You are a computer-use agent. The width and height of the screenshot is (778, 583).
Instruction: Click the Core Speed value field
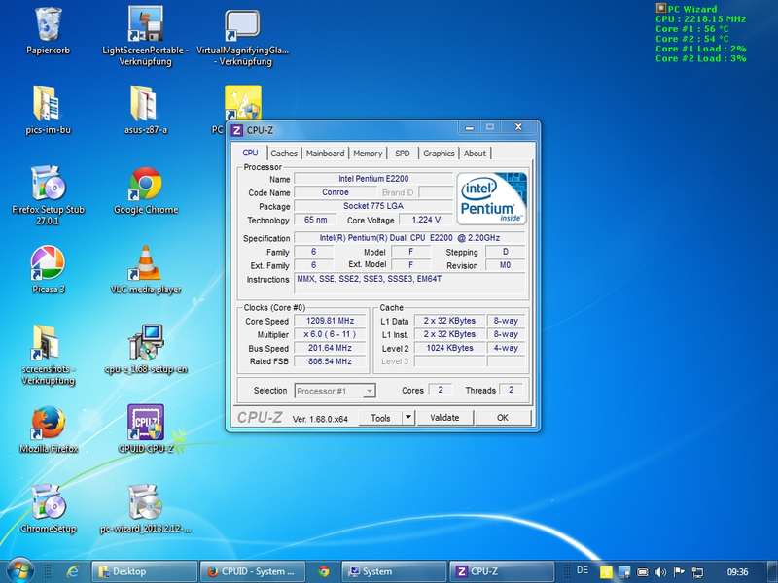(x=330, y=320)
